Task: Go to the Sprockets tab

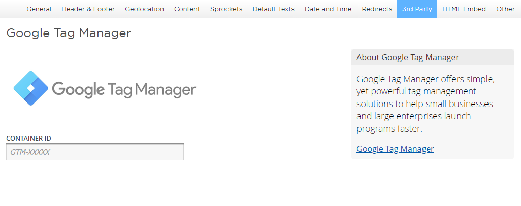Action: [226, 9]
